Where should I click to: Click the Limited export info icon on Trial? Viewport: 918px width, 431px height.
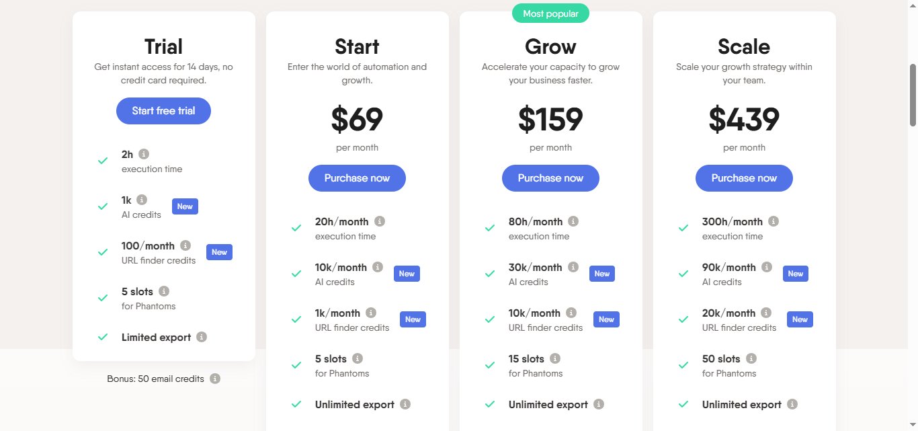point(202,337)
